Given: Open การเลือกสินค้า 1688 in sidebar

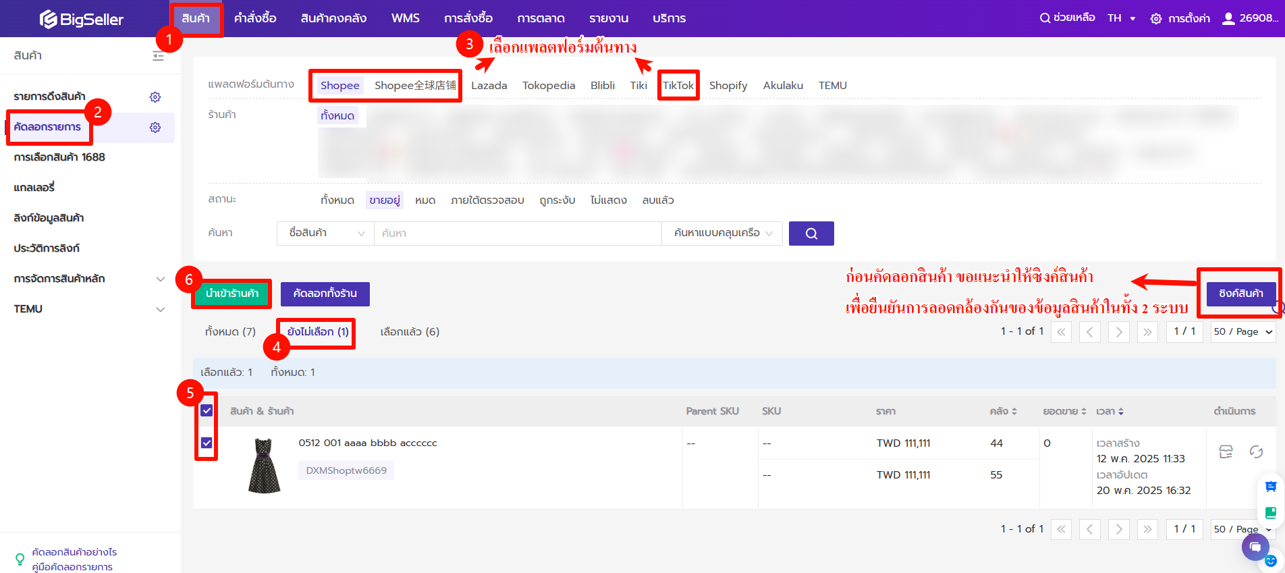Looking at the screenshot, I should point(59,157).
